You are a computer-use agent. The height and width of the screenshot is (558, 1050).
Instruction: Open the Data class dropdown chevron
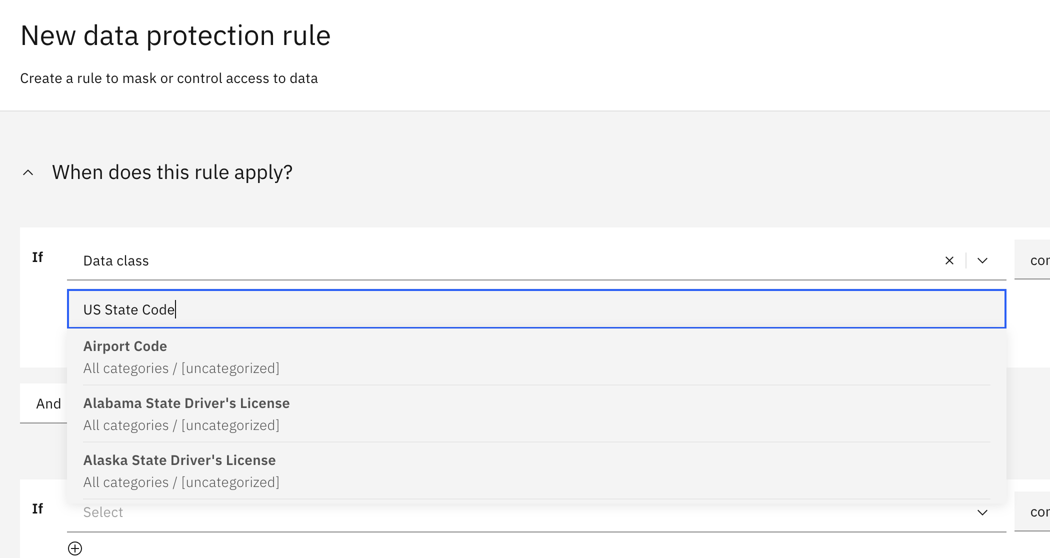click(x=982, y=260)
